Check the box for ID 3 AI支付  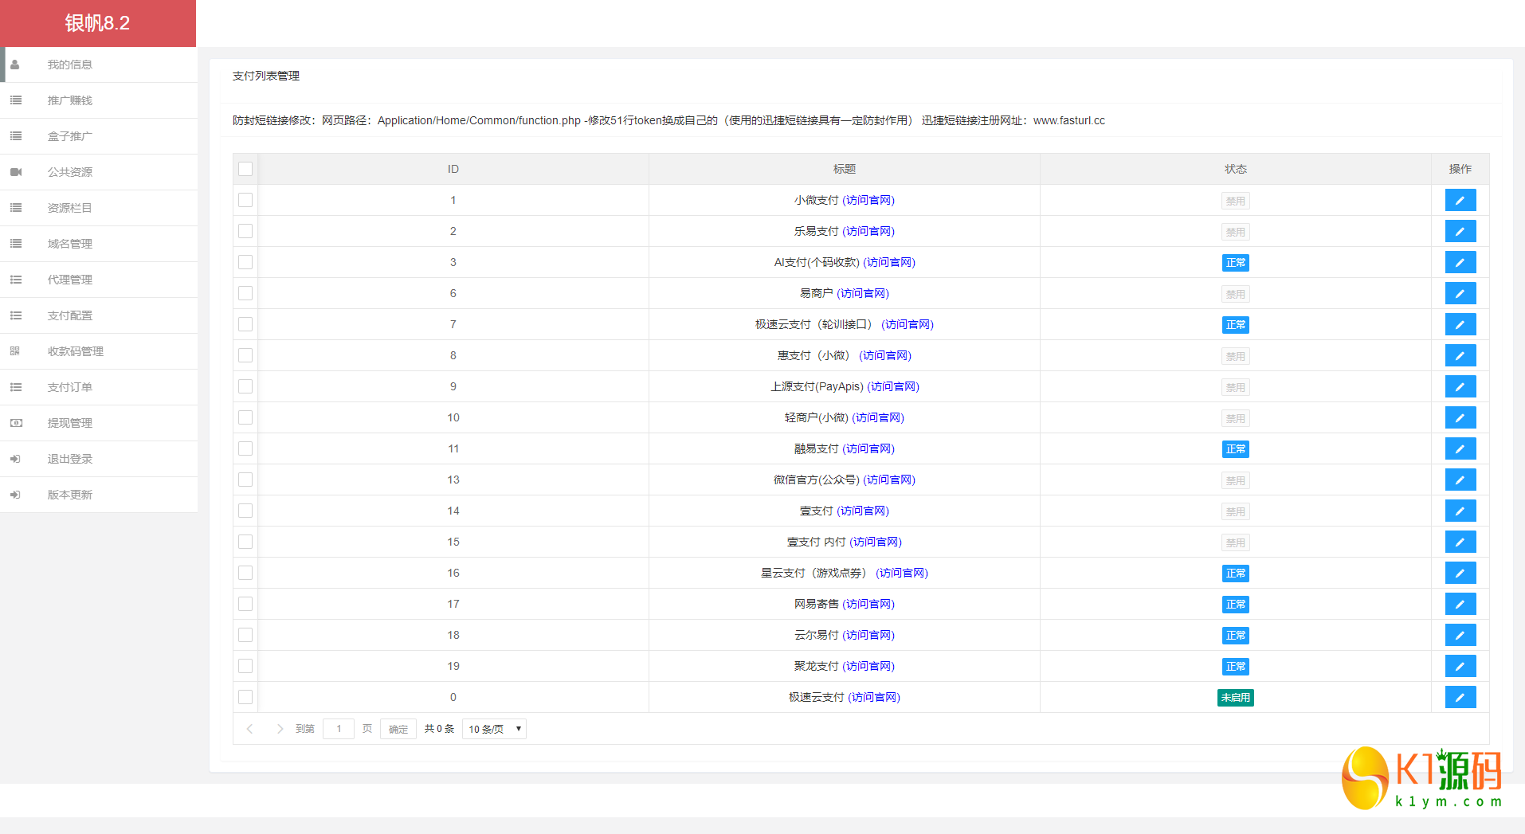coord(245,262)
